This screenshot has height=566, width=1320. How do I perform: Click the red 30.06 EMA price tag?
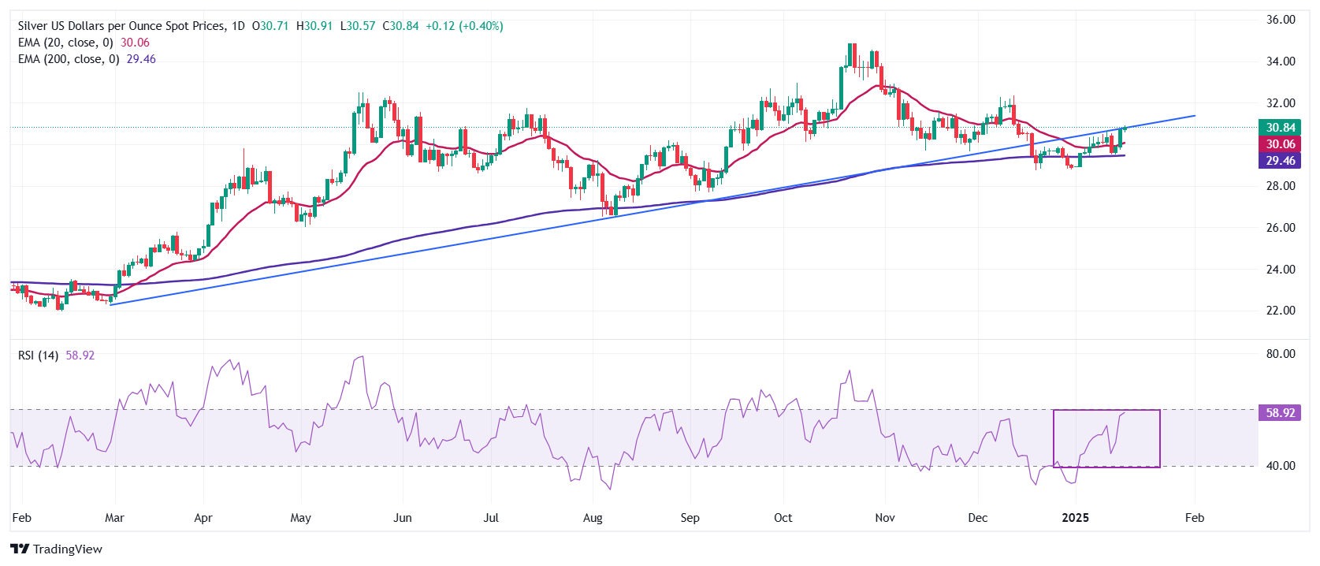(x=1280, y=144)
